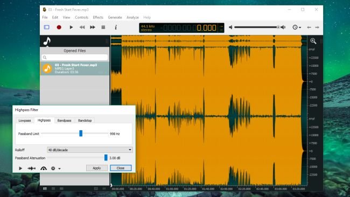The width and height of the screenshot is (350, 197).
Task: Click the '3.00 dB' attenuation value
Action: pyautogui.click(x=115, y=158)
